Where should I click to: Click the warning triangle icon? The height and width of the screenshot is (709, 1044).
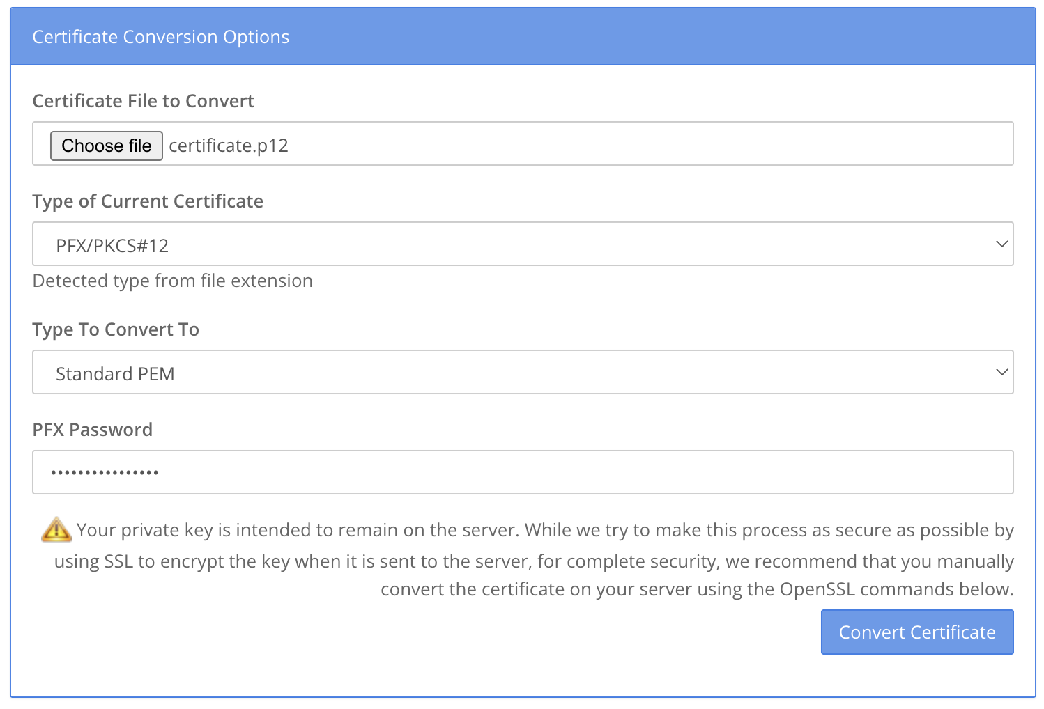click(x=56, y=529)
